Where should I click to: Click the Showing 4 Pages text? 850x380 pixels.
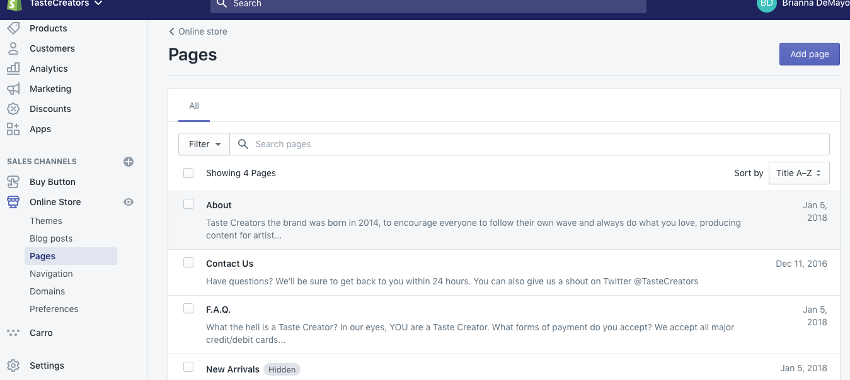pos(241,173)
